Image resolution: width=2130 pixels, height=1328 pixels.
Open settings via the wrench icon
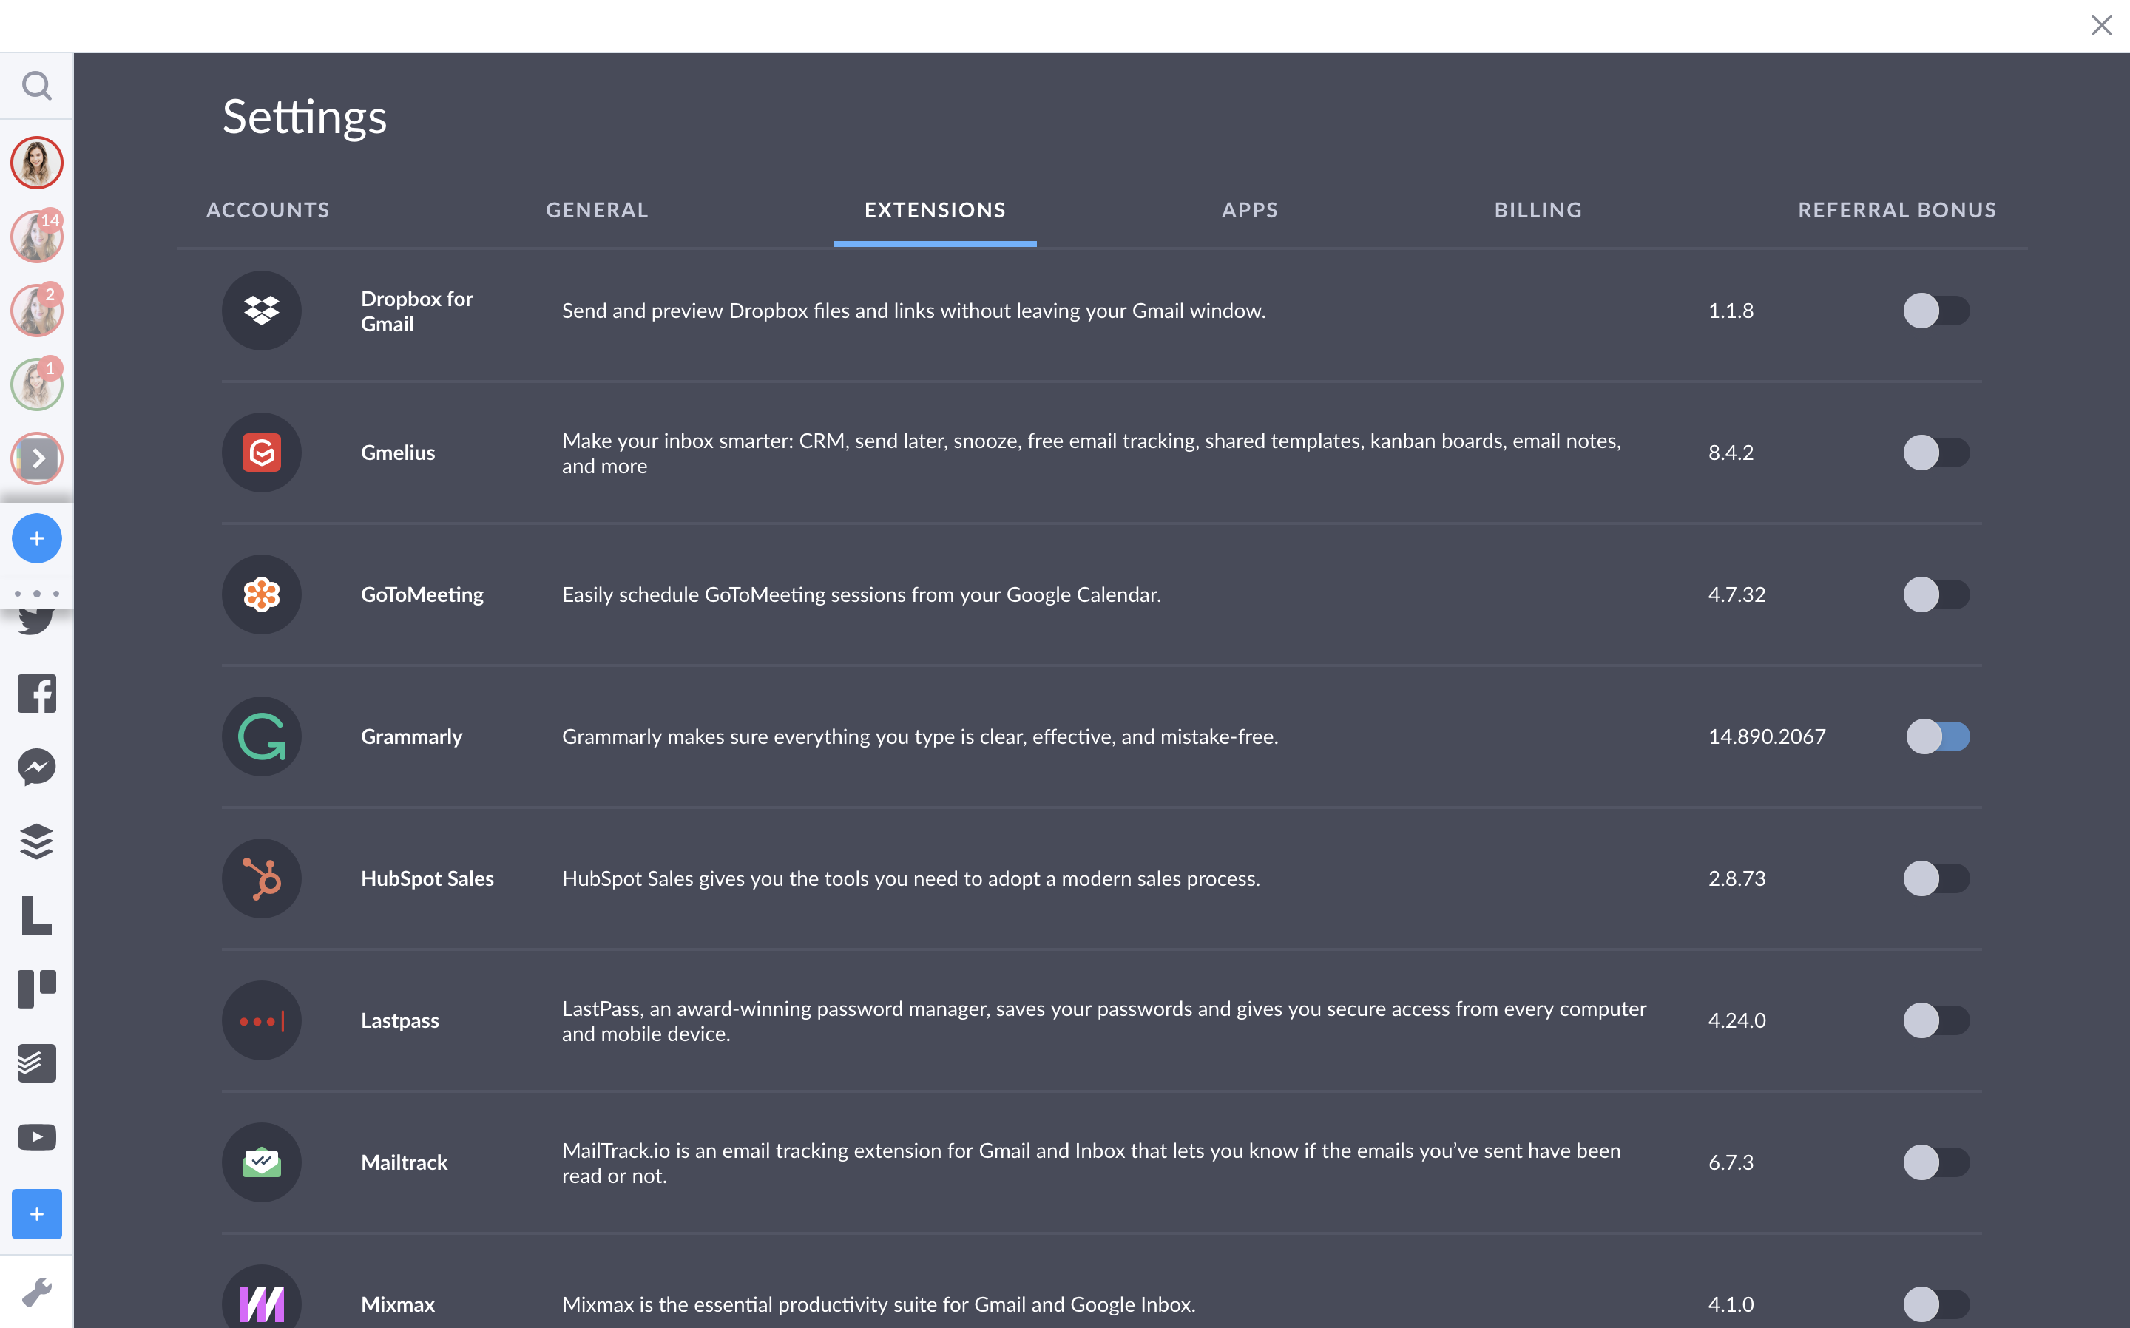click(36, 1292)
